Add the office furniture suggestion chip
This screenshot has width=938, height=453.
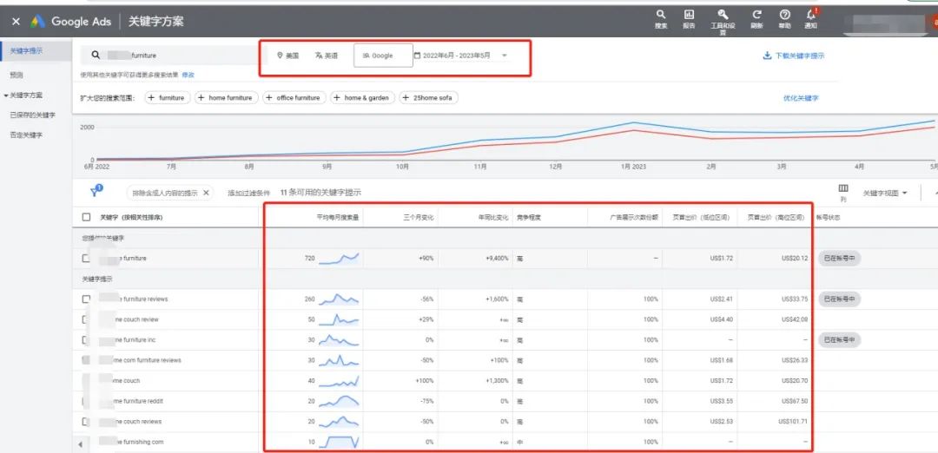[x=294, y=98]
